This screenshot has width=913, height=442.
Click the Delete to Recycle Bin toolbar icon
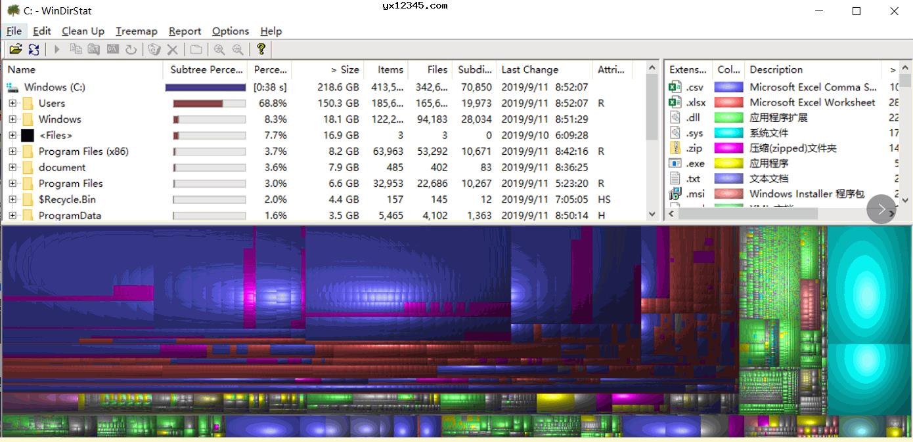154,49
